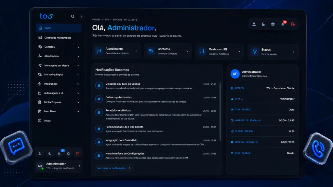Expand Automações e IA section

click(x=59, y=93)
